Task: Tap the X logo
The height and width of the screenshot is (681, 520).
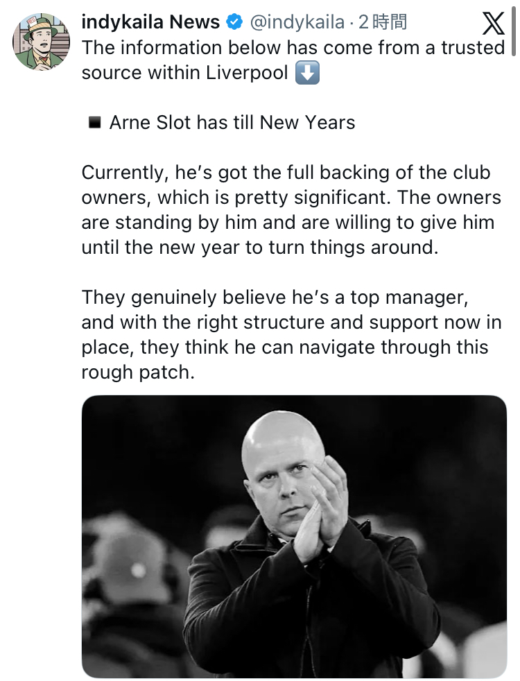Action: click(493, 24)
